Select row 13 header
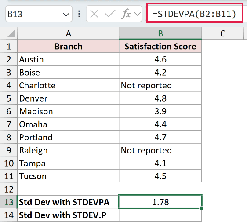The height and width of the screenshot is (222, 247). [9, 202]
